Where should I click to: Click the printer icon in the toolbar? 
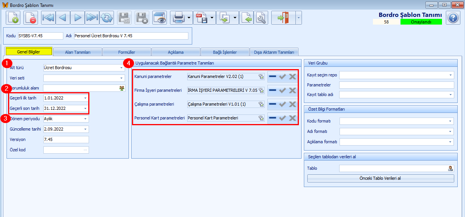point(179,18)
